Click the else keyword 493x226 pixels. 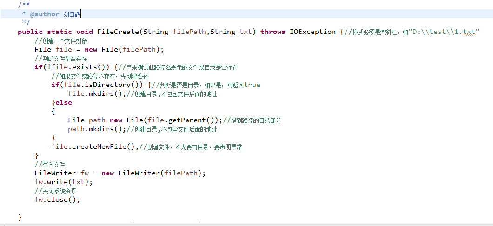coord(64,102)
